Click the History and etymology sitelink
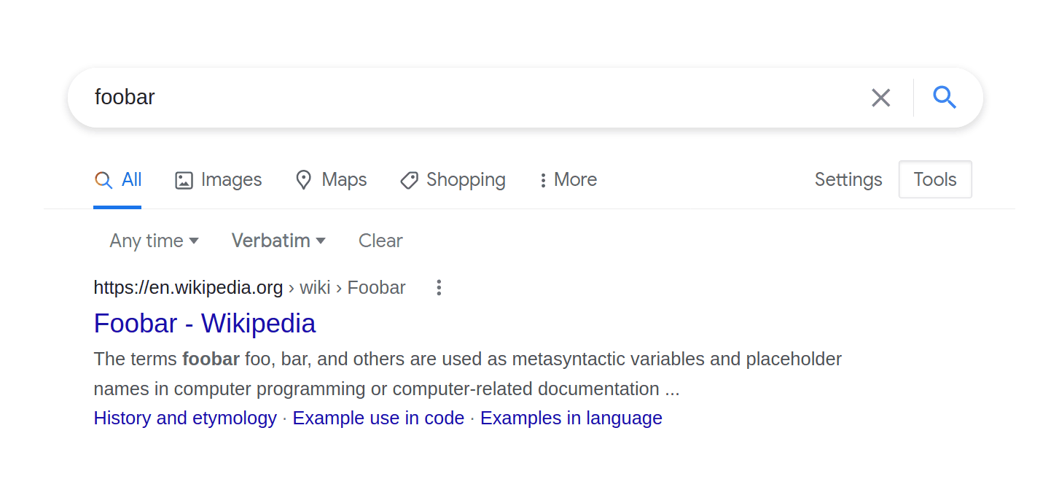The height and width of the screenshot is (487, 1059). click(x=184, y=418)
